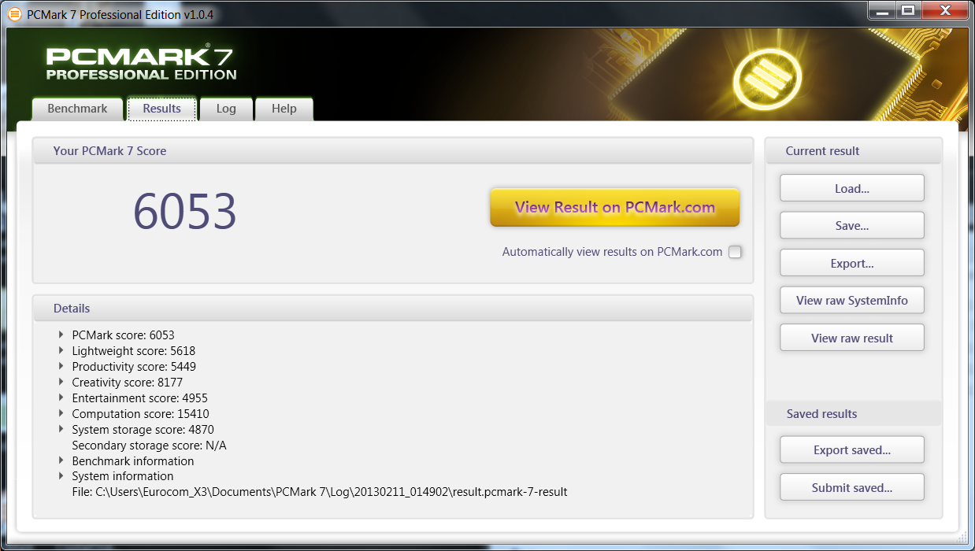Select the text 'Creativity score: 8177'

pyautogui.click(x=127, y=383)
